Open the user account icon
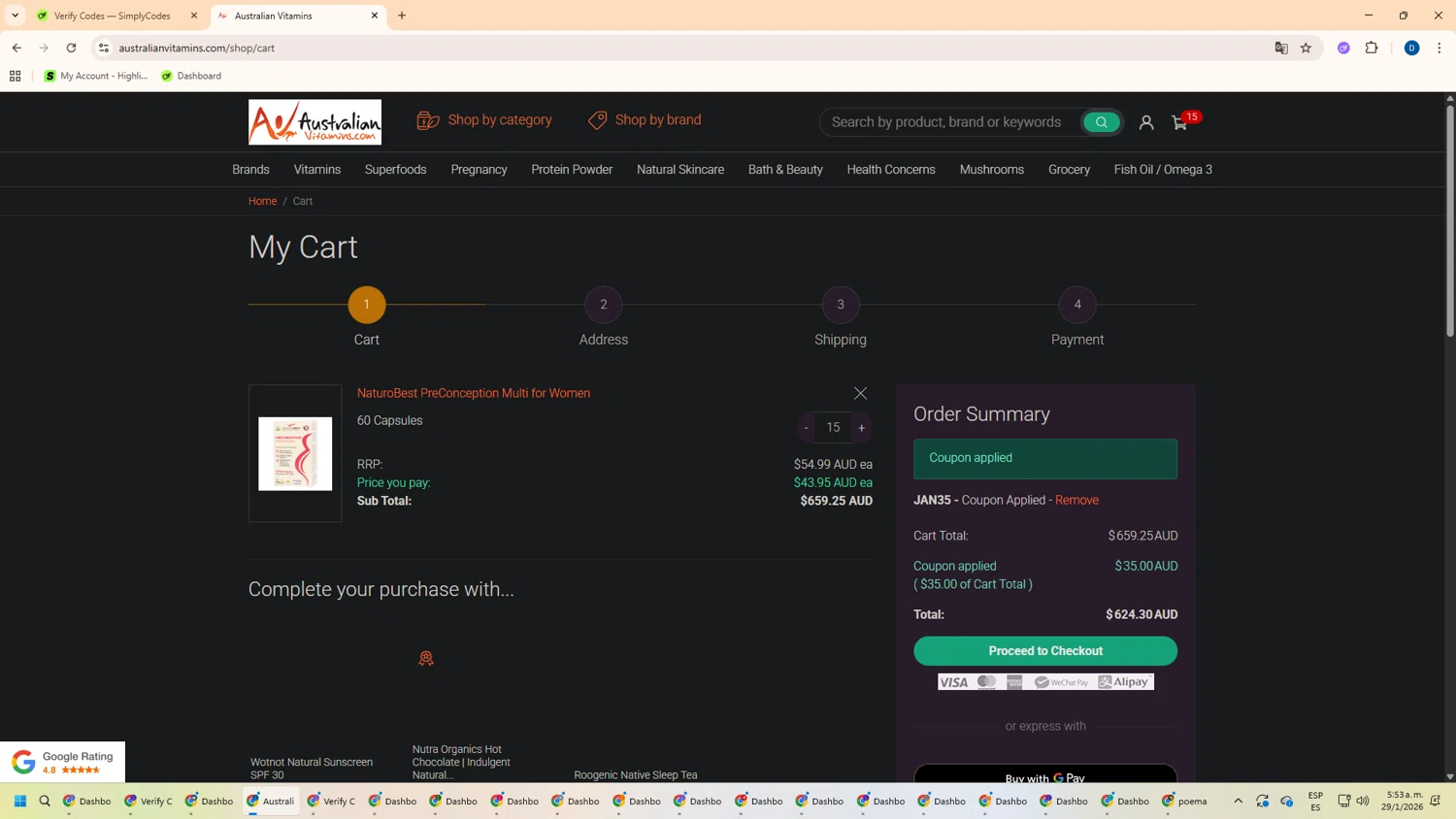 (x=1146, y=122)
